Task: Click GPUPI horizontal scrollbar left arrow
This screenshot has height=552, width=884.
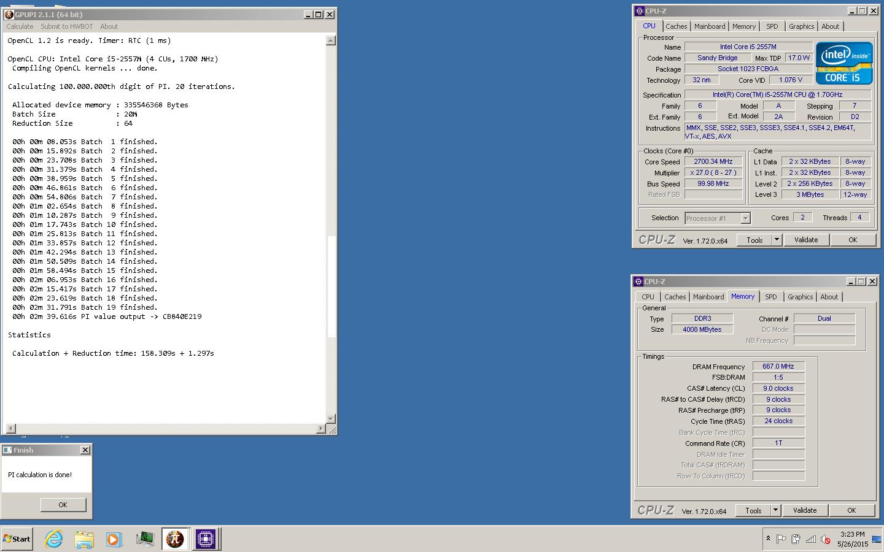Action: coord(10,428)
